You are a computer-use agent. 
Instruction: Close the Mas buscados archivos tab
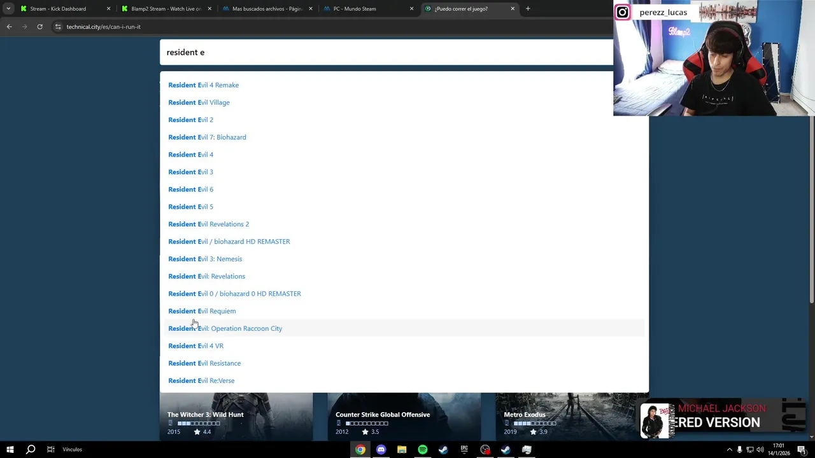click(x=311, y=9)
